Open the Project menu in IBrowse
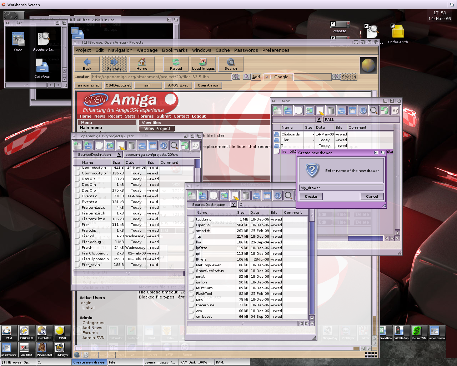Viewport: 457px width, 366px height. pyautogui.click(x=83, y=50)
